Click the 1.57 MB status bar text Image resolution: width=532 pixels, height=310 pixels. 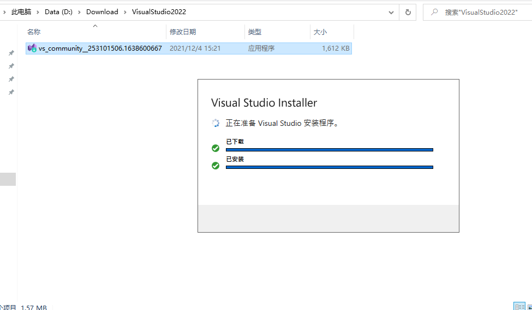34,307
